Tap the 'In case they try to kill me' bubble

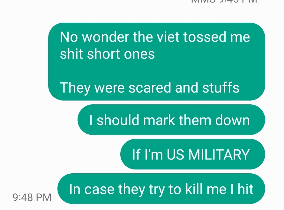point(161,189)
